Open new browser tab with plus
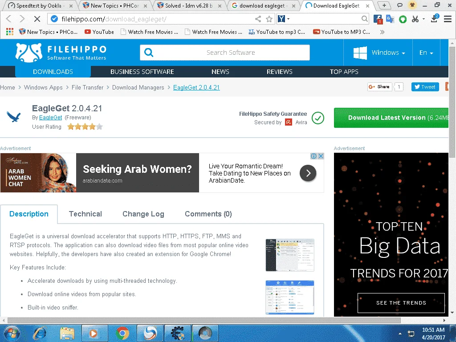This screenshot has width=456, height=342. click(x=384, y=5)
